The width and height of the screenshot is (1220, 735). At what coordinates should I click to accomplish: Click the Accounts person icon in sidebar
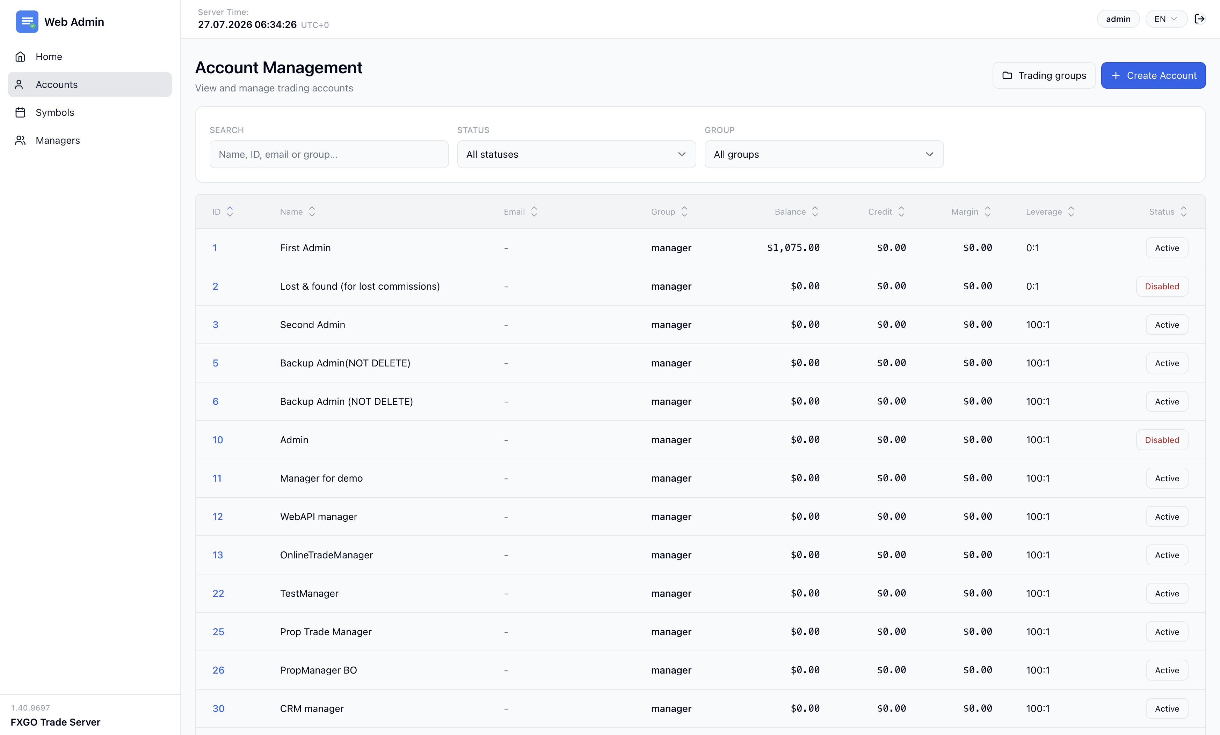point(19,84)
